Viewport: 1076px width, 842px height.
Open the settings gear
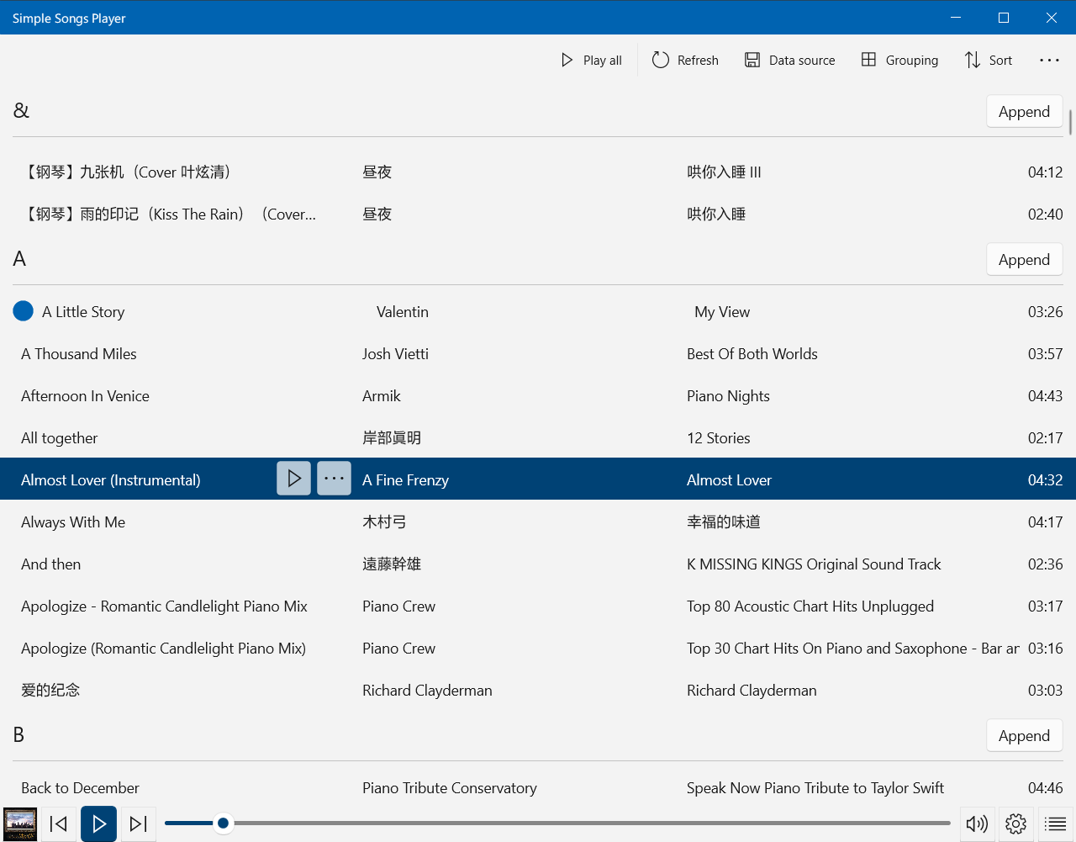click(x=1015, y=823)
